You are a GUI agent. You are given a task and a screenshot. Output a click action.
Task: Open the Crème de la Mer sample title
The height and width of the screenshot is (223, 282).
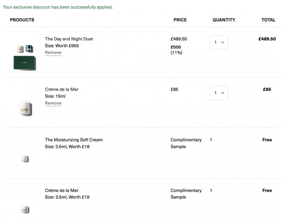point(62,190)
